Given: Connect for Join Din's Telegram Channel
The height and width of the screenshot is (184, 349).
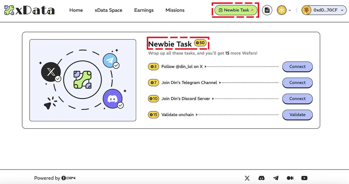Looking at the screenshot, I should click(298, 83).
